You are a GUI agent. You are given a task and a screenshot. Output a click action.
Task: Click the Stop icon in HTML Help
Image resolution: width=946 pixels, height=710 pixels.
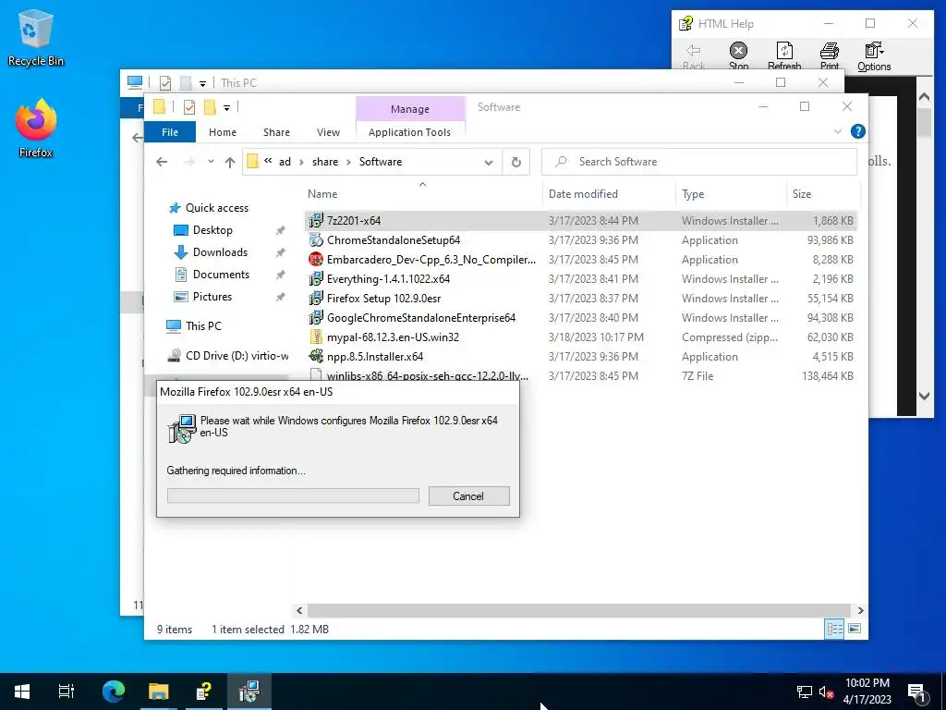click(x=738, y=56)
